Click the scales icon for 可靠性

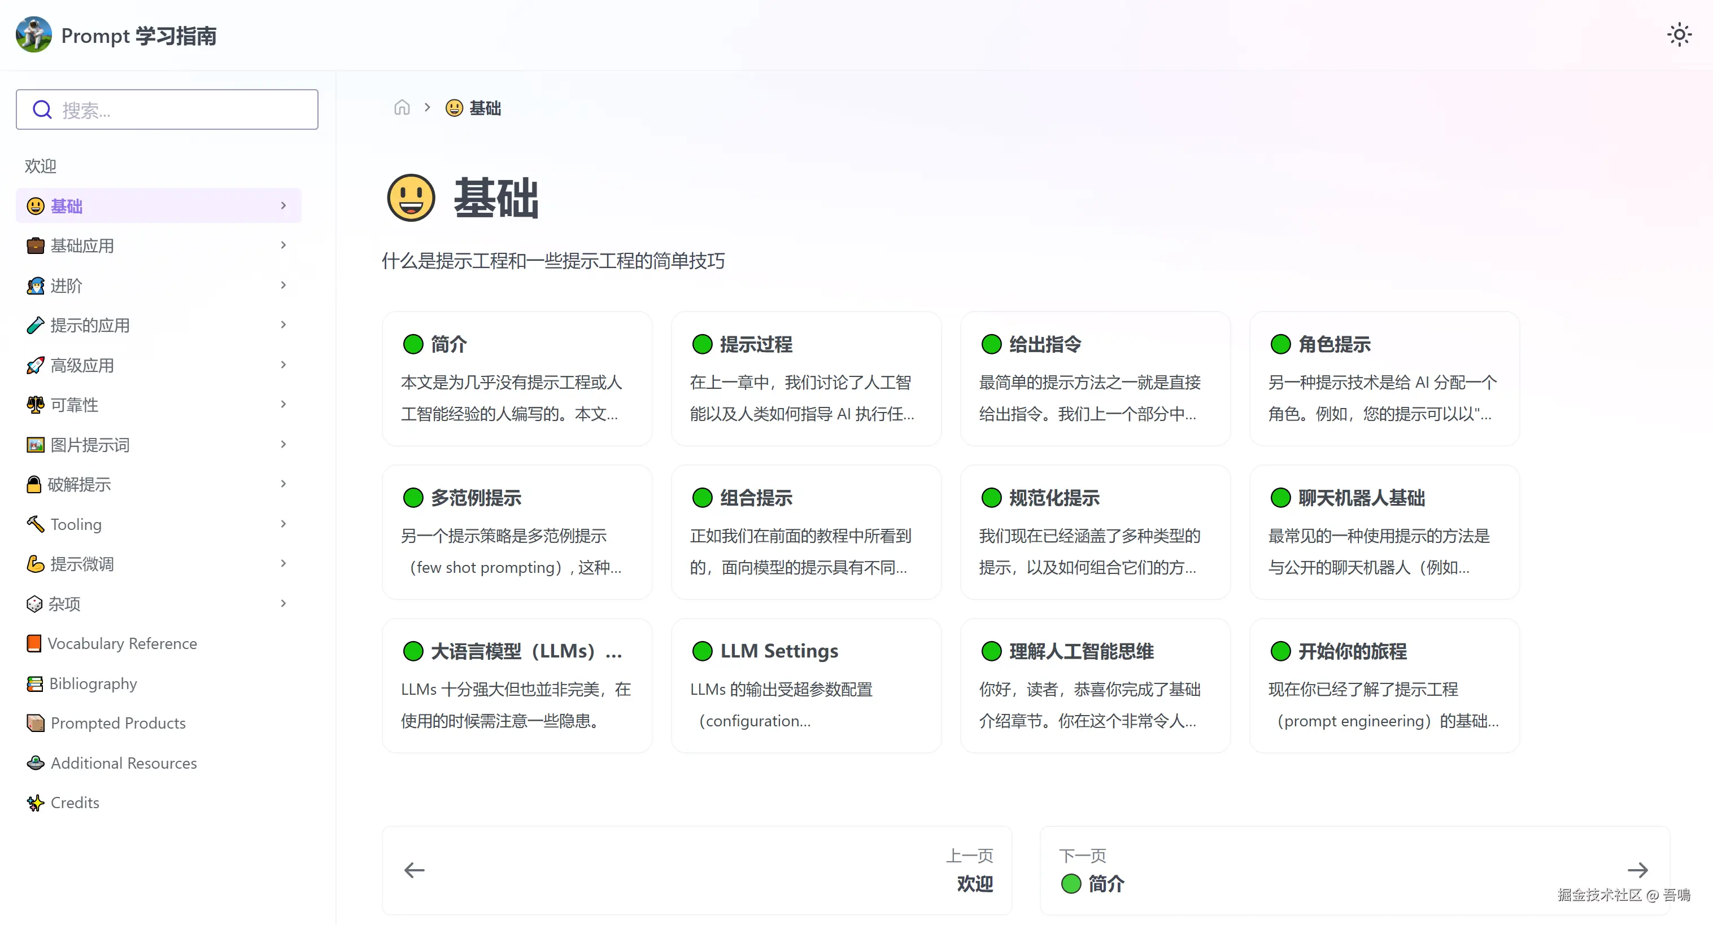[x=35, y=405]
